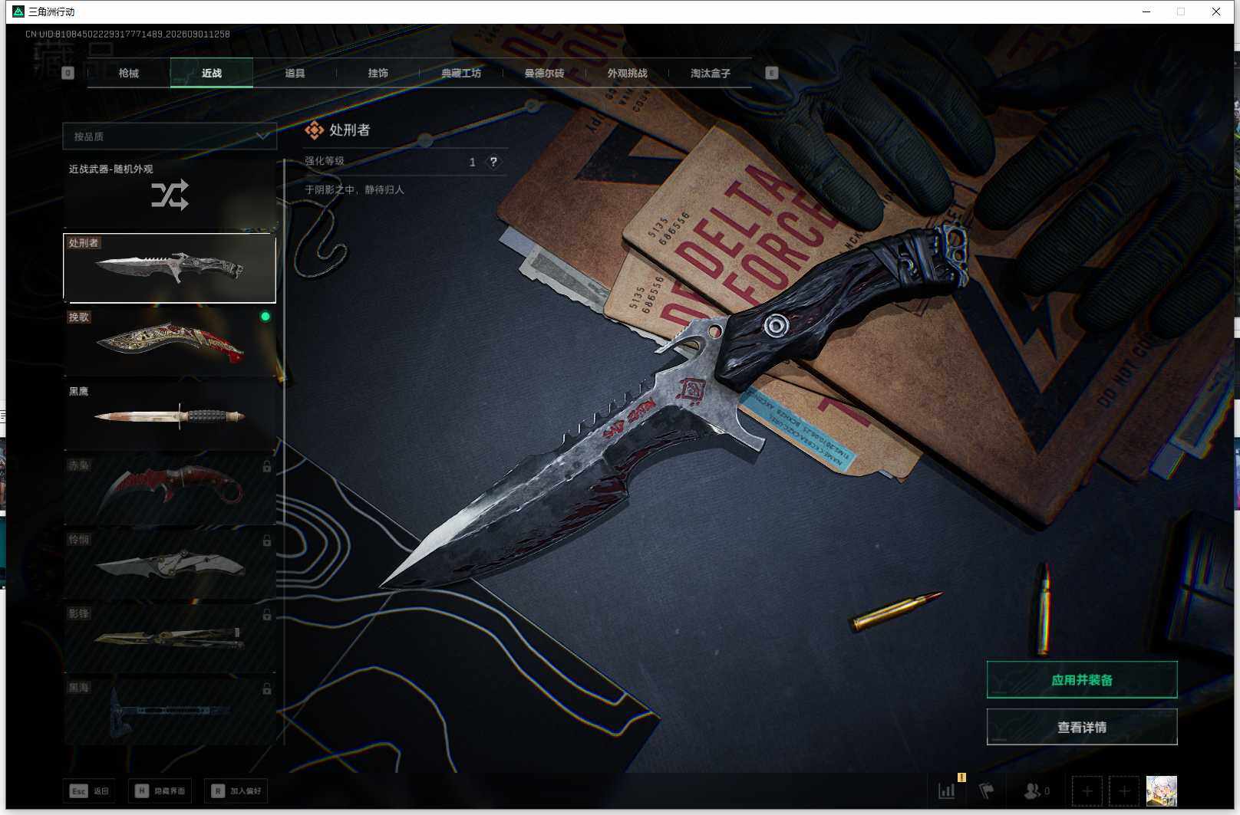Click the lock icon on 赤枭
This screenshot has height=815, width=1240.
tap(267, 466)
